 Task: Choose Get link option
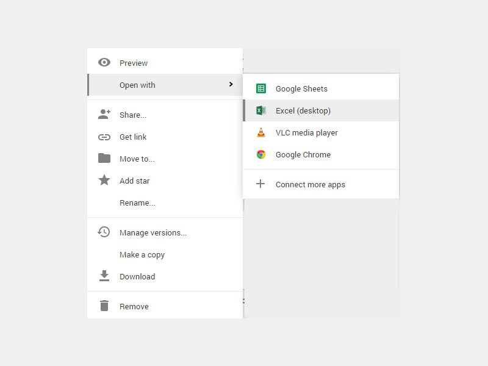point(165,137)
